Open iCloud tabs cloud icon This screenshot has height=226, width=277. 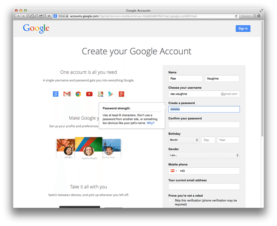pyautogui.click(x=32, y=16)
